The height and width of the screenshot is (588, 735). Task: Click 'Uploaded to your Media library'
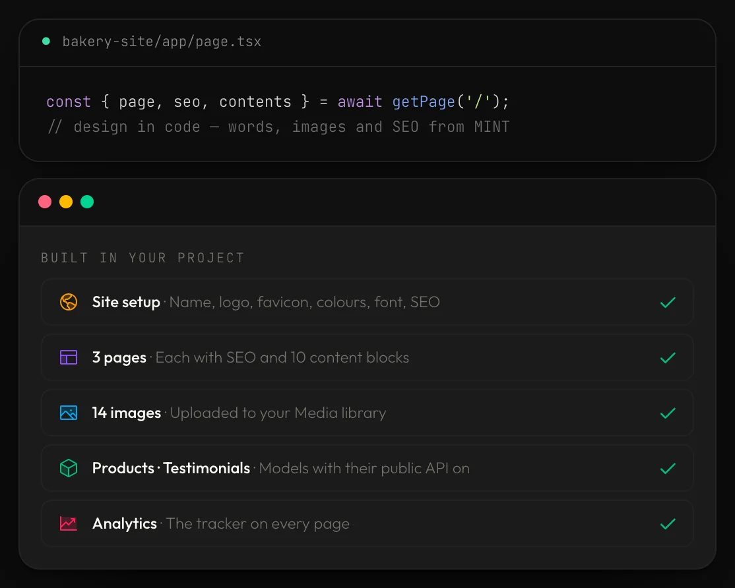tap(278, 413)
